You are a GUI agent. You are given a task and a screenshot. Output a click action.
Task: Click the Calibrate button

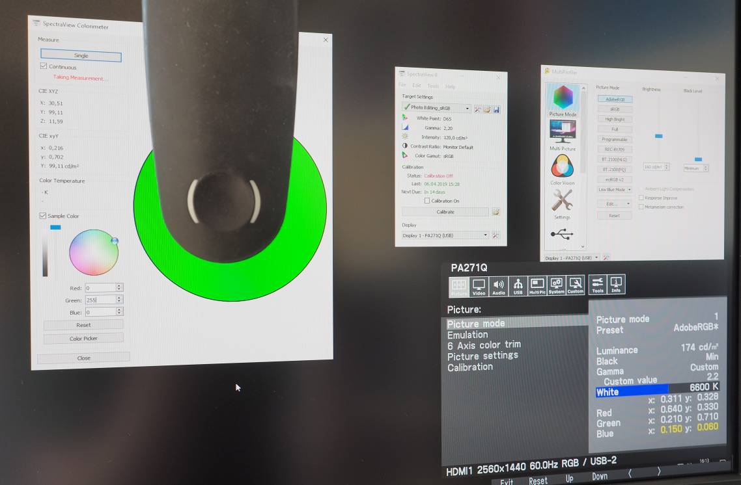click(x=445, y=212)
